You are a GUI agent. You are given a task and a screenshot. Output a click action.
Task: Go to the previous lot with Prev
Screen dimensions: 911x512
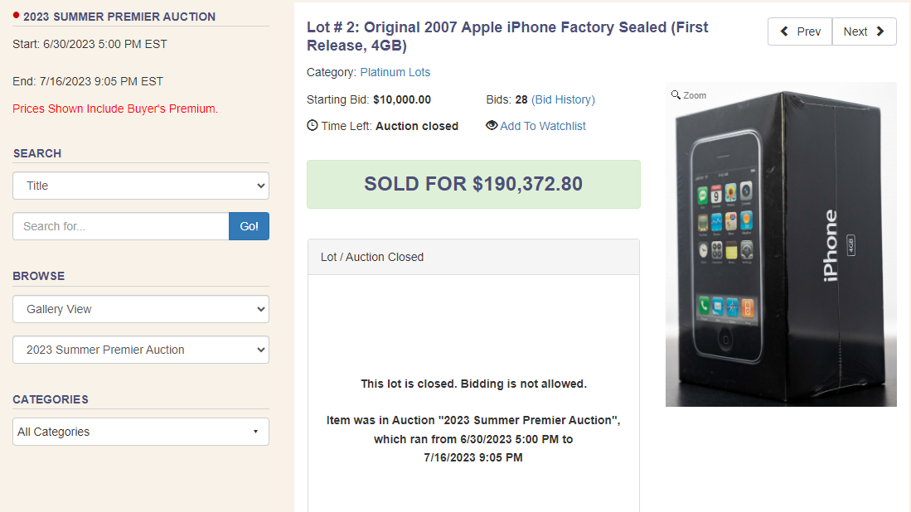click(x=799, y=31)
